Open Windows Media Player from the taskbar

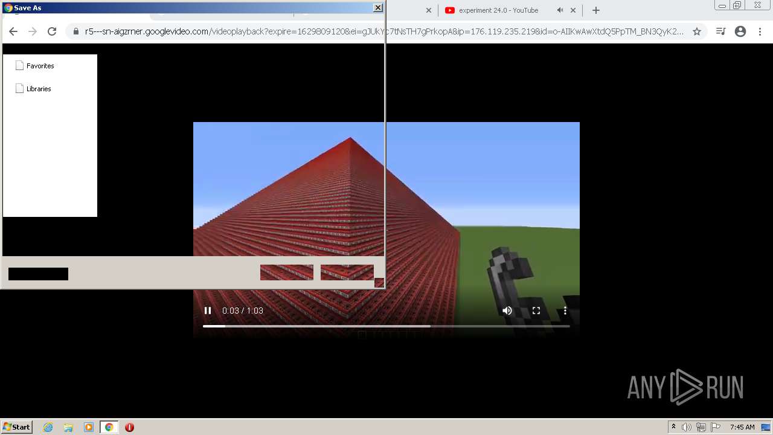(89, 427)
